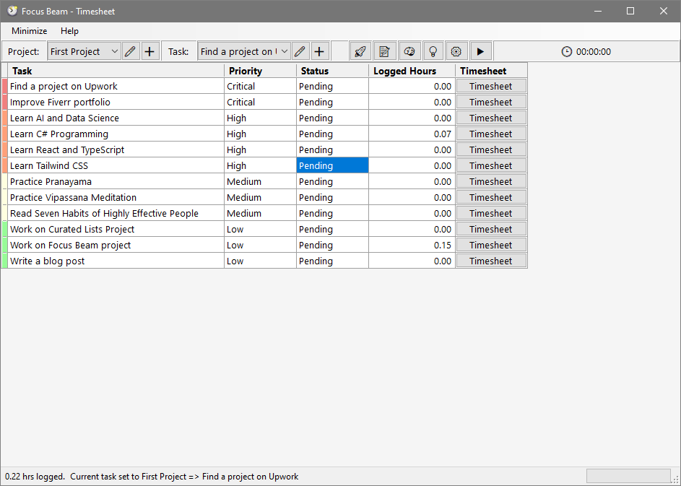Open the Minimize menu
Image resolution: width=681 pixels, height=486 pixels.
[x=30, y=31]
